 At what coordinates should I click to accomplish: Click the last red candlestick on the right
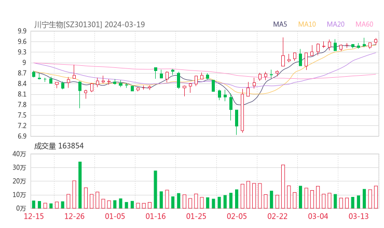click(376, 41)
